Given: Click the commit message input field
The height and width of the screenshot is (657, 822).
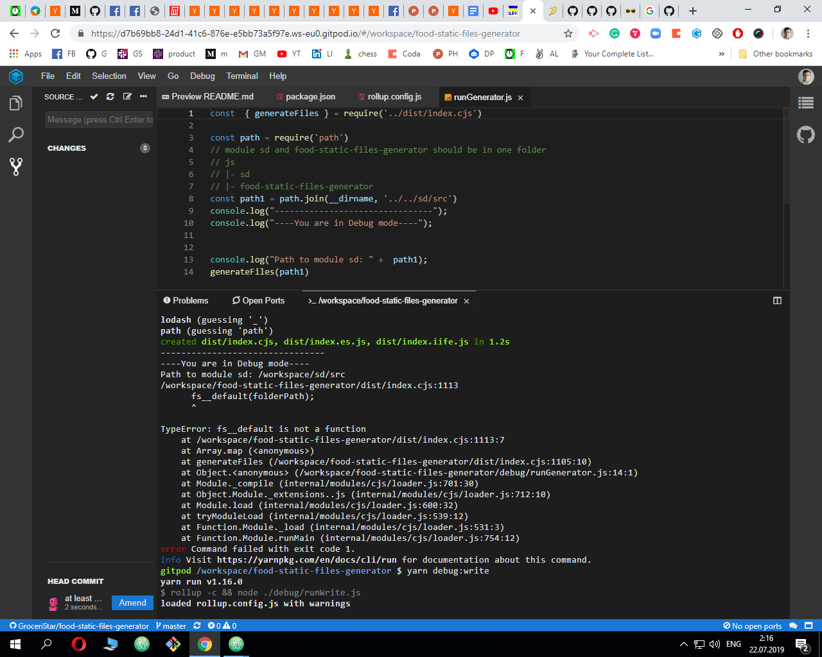Looking at the screenshot, I should click(x=98, y=119).
